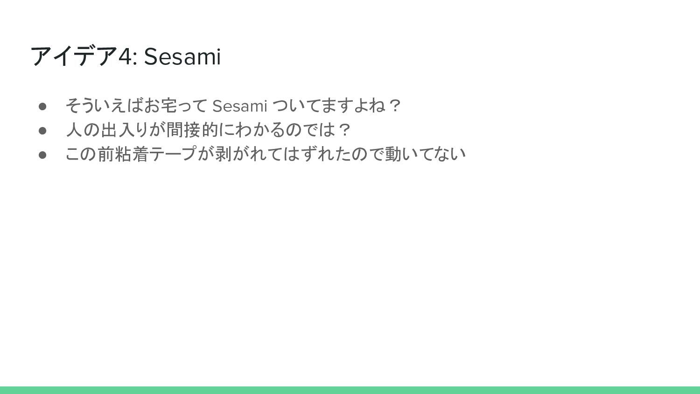Click 'アイデア4' in the slide heading
This screenshot has width=700, height=394.
82,56
